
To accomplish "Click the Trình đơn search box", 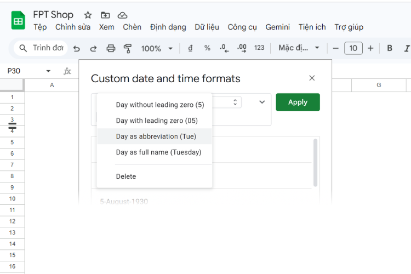I will 41,48.
